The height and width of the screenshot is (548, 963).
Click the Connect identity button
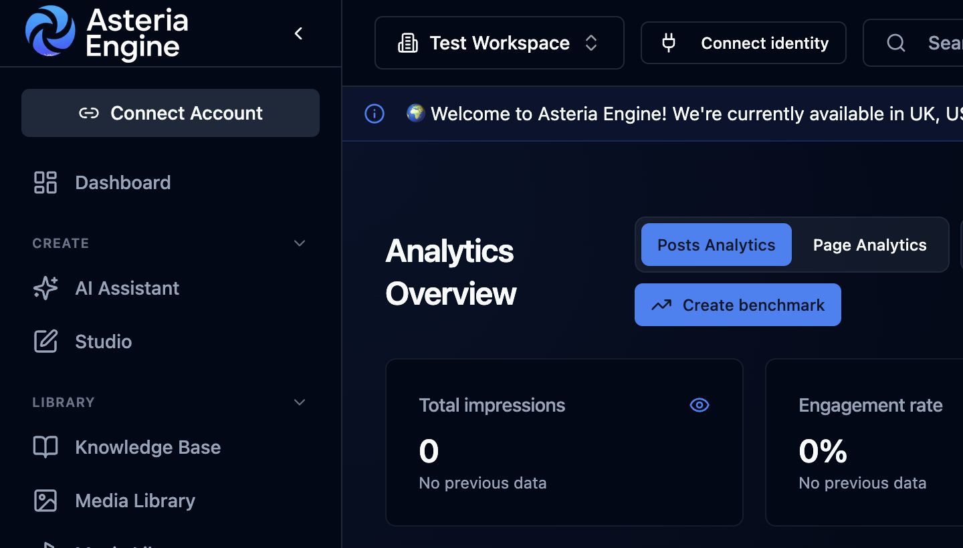744,43
